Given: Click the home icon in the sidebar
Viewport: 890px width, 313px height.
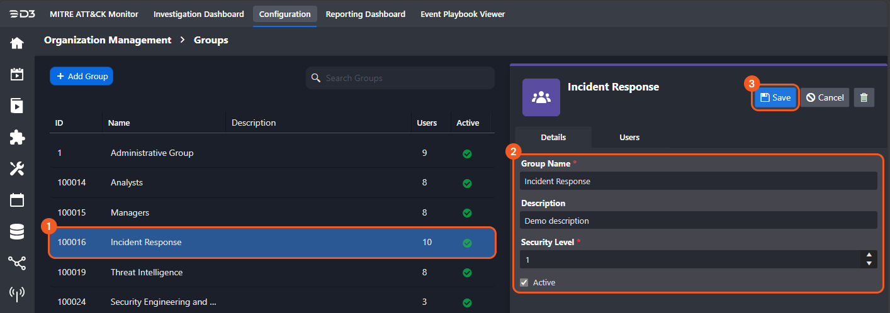Looking at the screenshot, I should (x=17, y=43).
